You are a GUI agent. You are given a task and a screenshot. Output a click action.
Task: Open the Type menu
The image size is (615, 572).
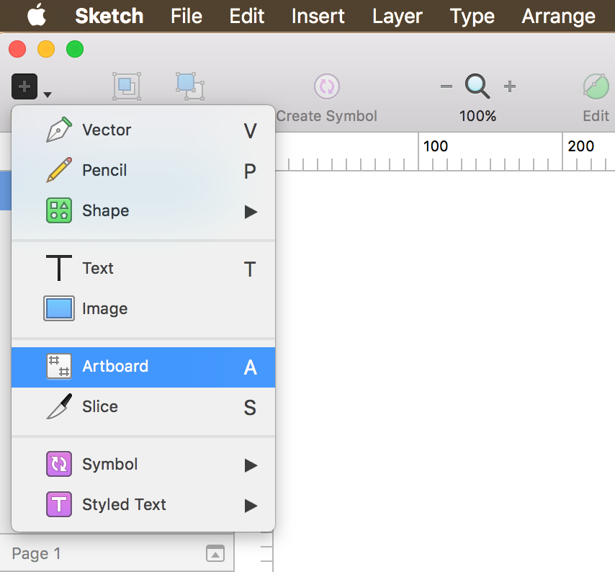point(472,16)
